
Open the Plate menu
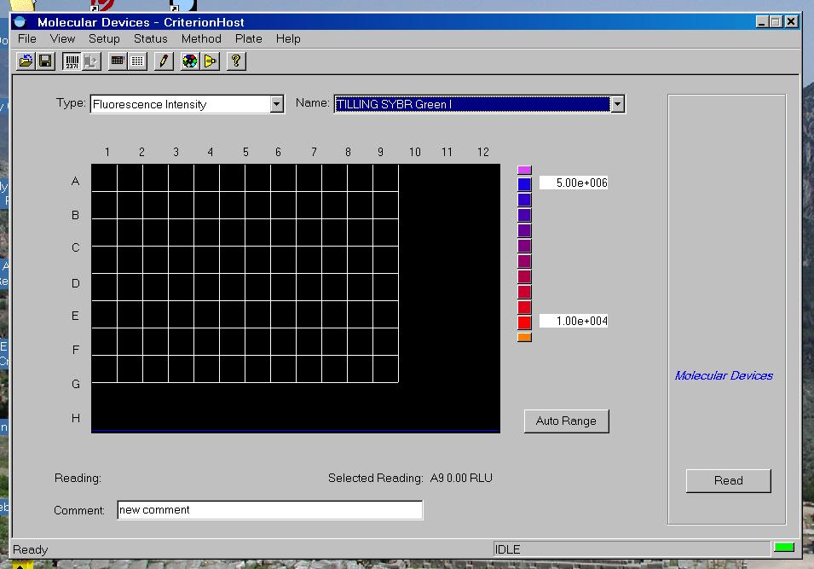tap(249, 38)
